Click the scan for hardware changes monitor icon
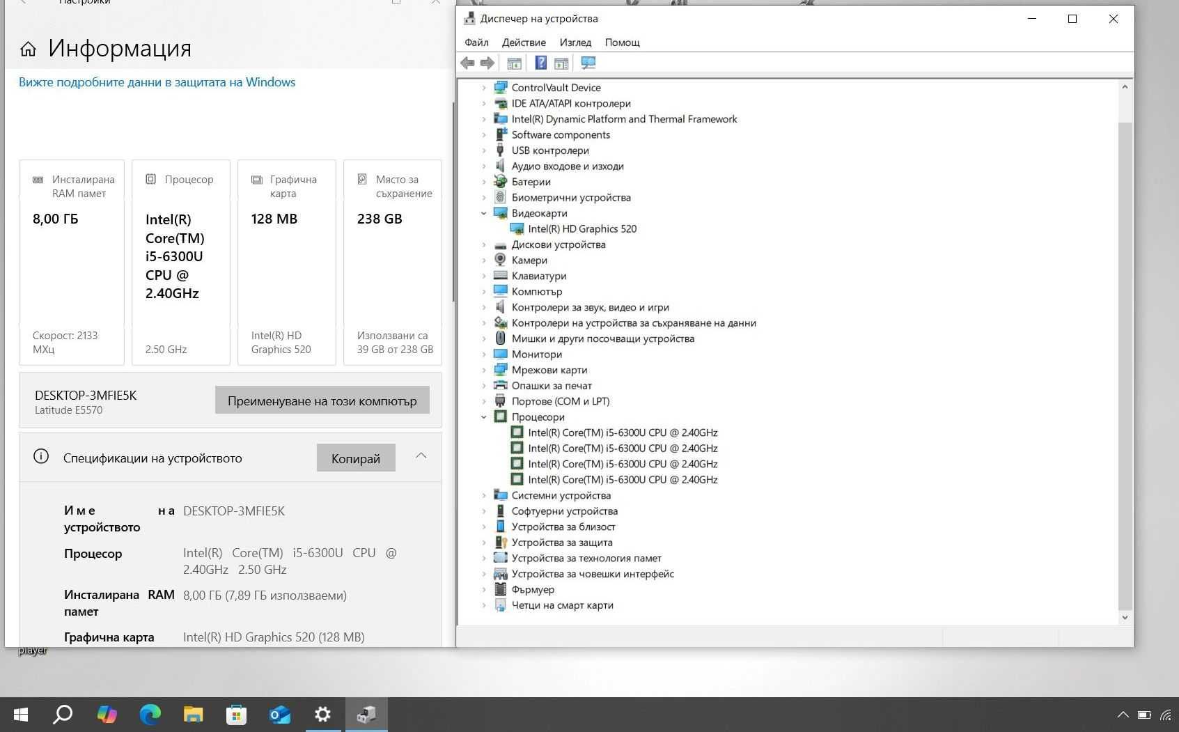 tap(588, 63)
